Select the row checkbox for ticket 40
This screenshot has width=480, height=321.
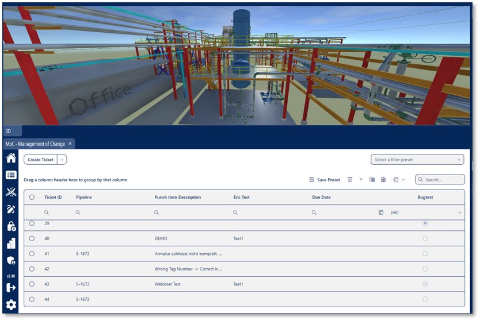32,238
